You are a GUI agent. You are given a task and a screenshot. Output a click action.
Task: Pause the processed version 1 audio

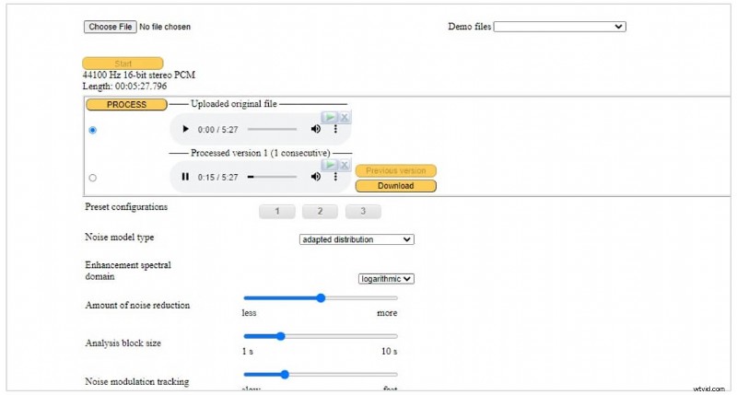click(185, 177)
